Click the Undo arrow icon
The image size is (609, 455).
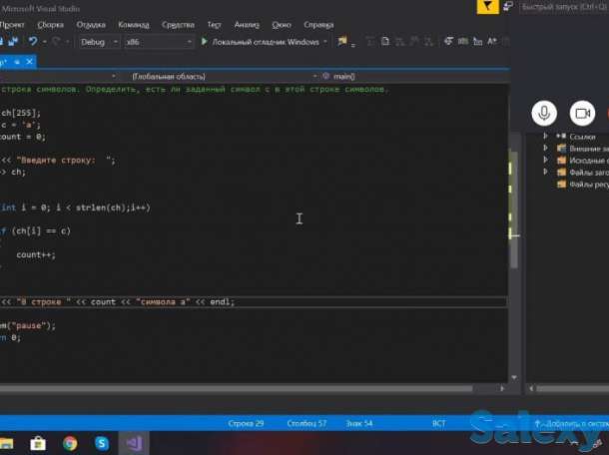[x=33, y=42]
